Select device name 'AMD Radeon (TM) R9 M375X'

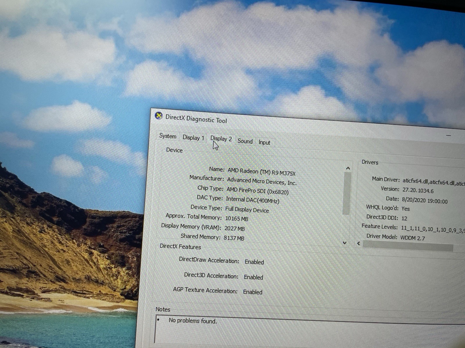tap(261, 172)
